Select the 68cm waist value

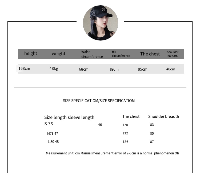coord(84,69)
